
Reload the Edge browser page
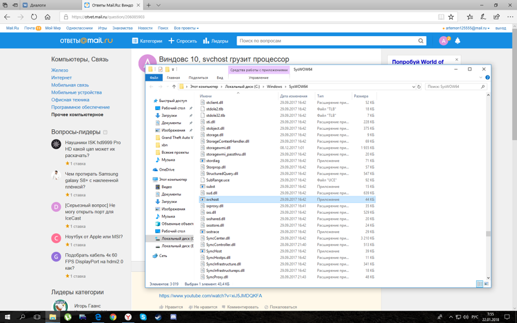(x=34, y=17)
